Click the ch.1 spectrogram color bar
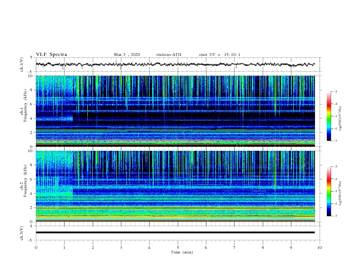This screenshot has height=278, width=360. point(329,116)
